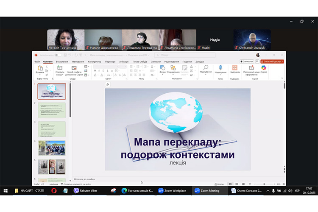Click the Надбудови add-ins icon
The width and height of the screenshot is (318, 212).
coord(234,69)
